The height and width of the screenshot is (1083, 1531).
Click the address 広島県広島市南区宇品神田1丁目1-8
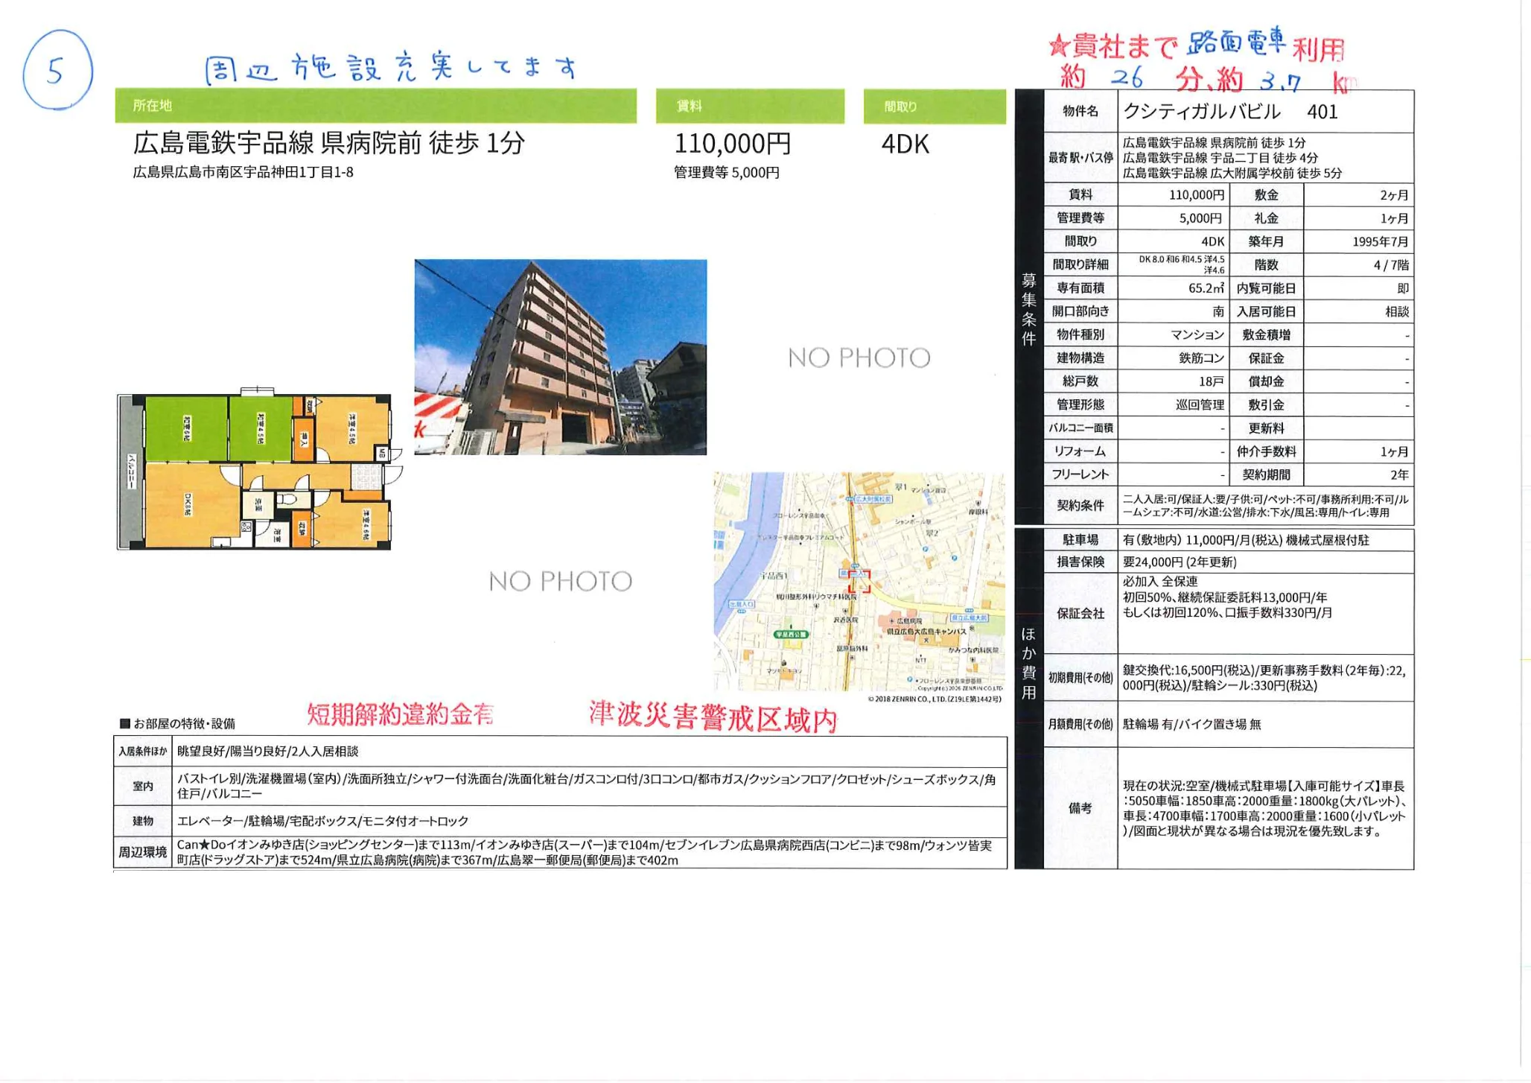(x=243, y=173)
